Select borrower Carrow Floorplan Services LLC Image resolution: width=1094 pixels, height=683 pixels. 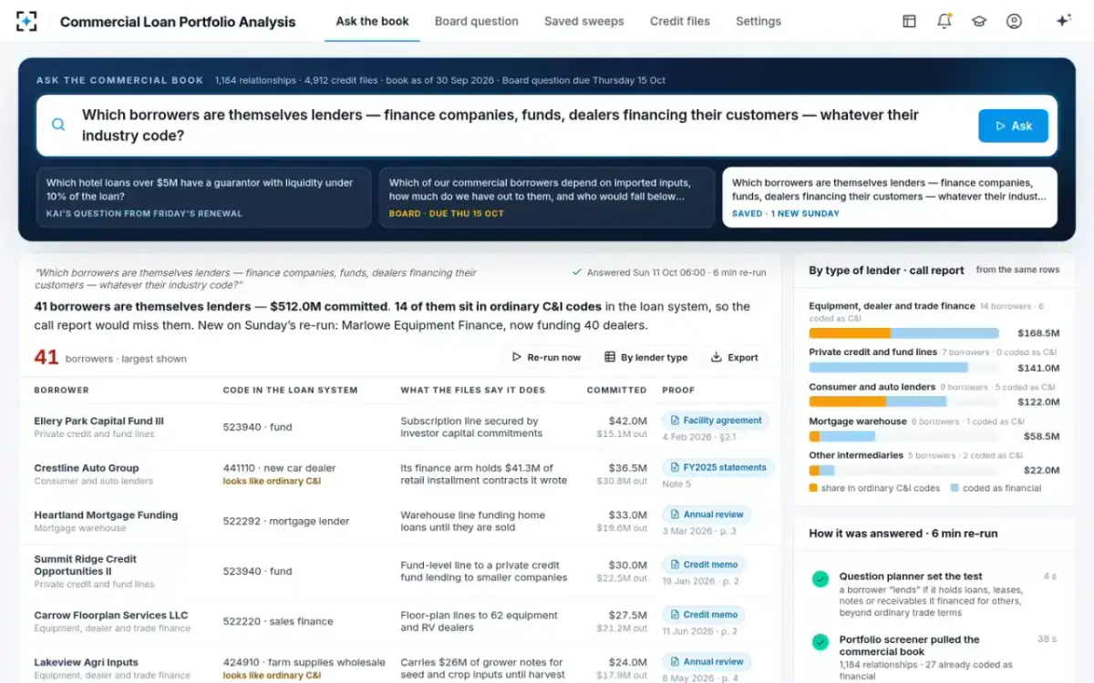pyautogui.click(x=111, y=616)
